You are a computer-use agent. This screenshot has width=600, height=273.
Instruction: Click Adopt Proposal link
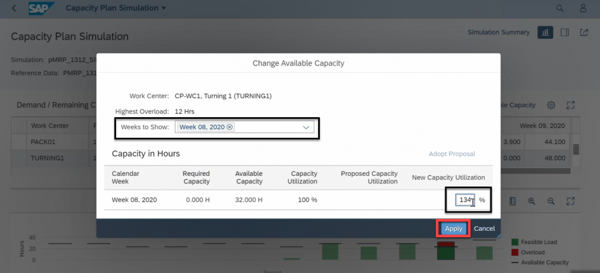click(452, 153)
